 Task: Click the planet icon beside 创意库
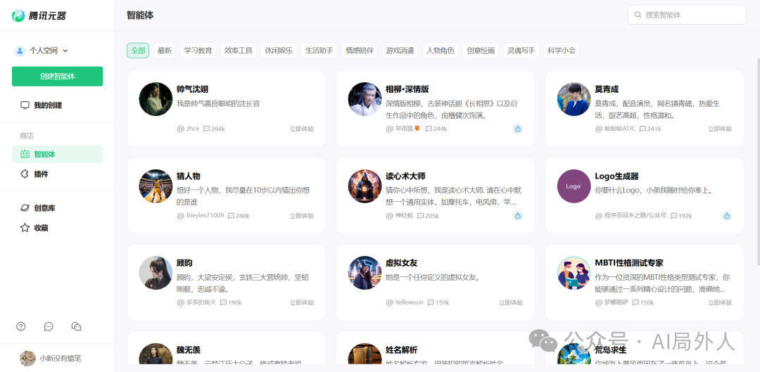click(x=25, y=207)
